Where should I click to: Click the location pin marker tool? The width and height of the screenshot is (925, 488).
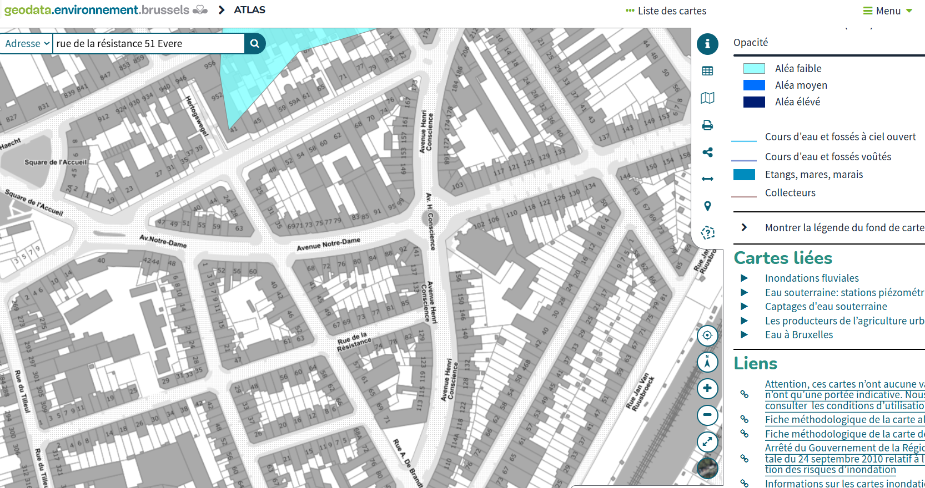pyautogui.click(x=707, y=206)
